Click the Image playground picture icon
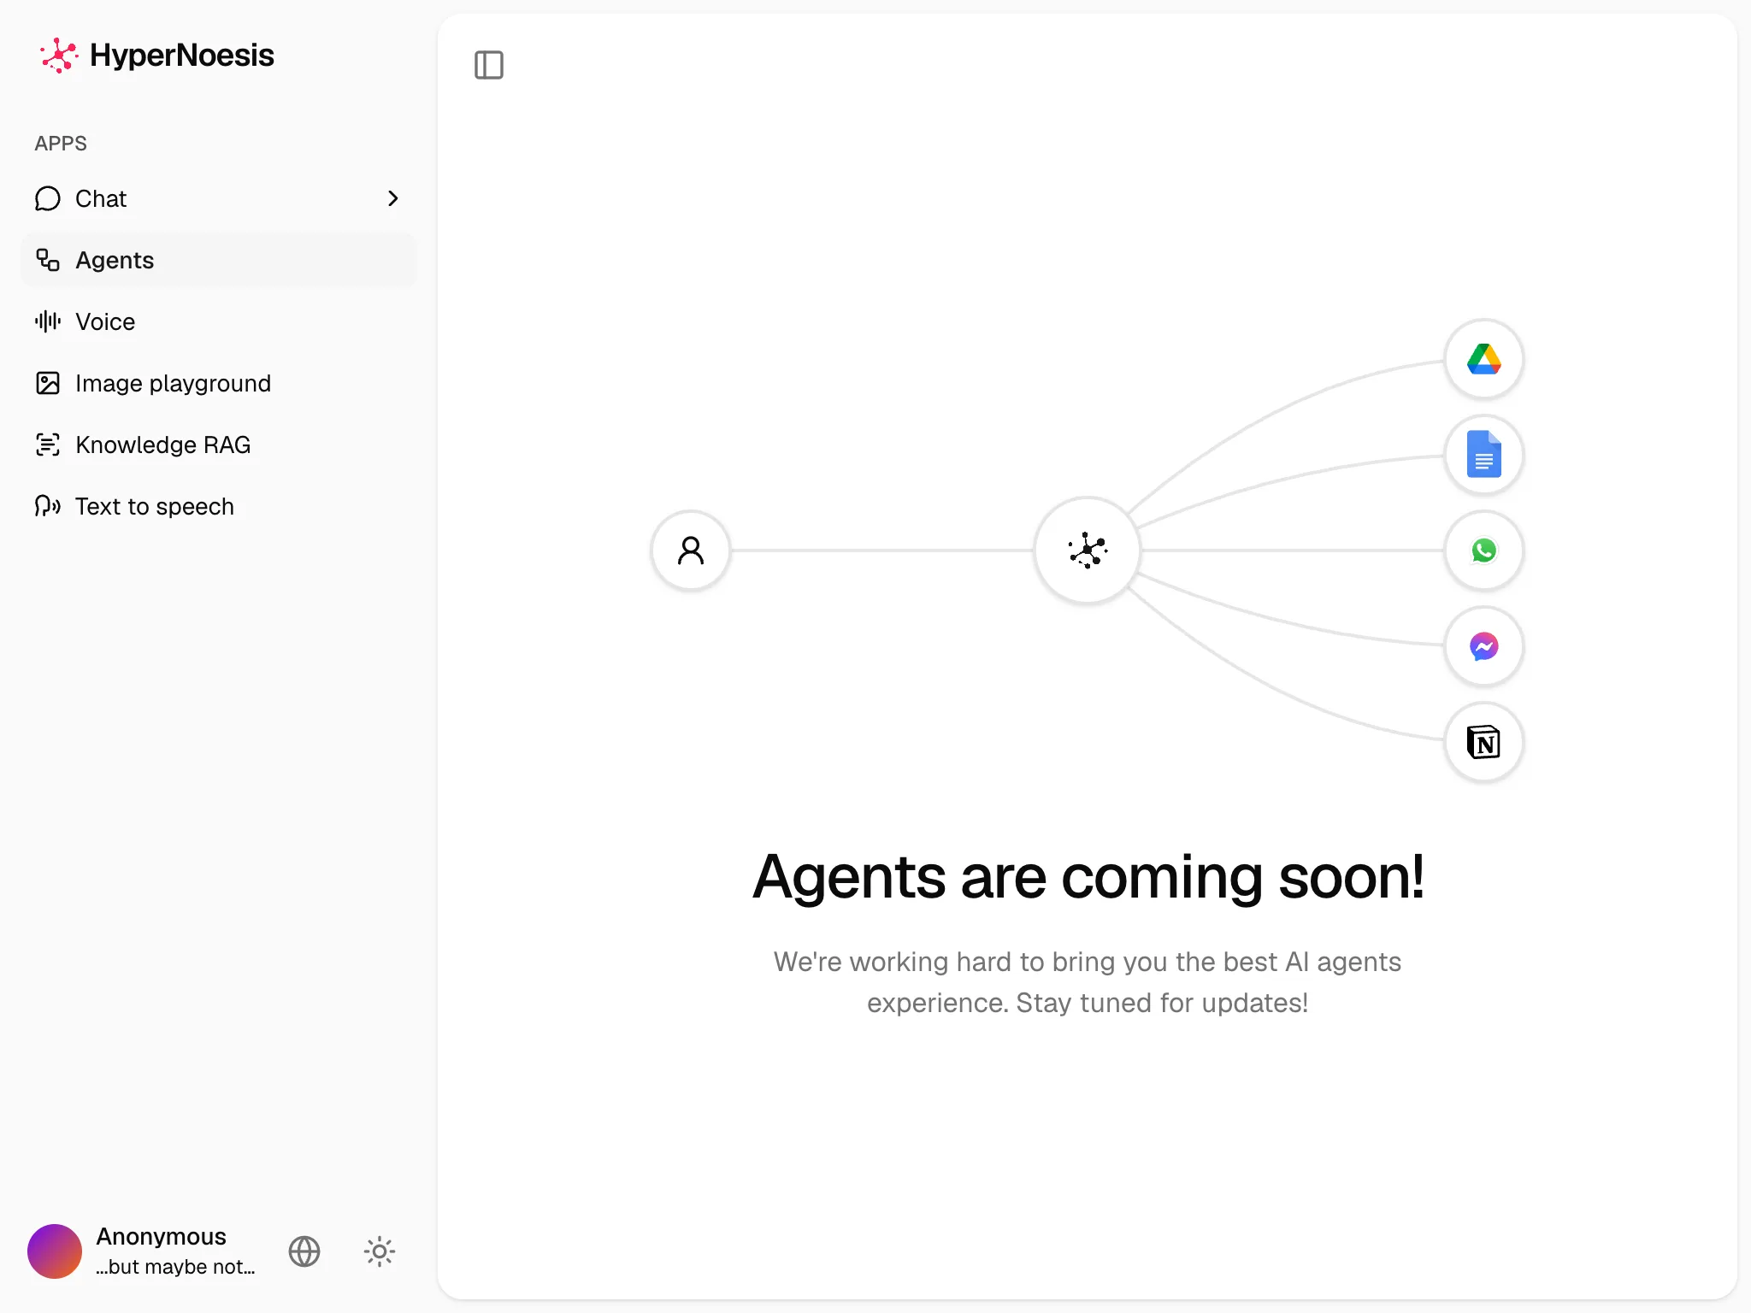Viewport: 1751px width, 1313px height. pyautogui.click(x=48, y=383)
